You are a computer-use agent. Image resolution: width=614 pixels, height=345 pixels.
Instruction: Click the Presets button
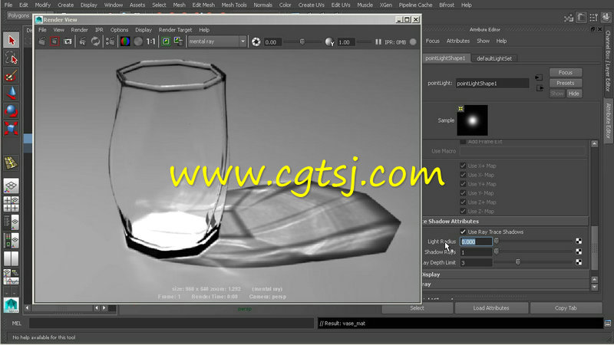pos(566,83)
